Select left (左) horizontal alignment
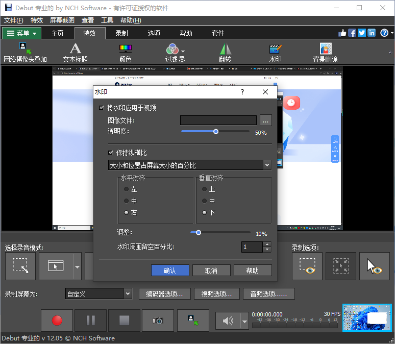 [x=127, y=189]
